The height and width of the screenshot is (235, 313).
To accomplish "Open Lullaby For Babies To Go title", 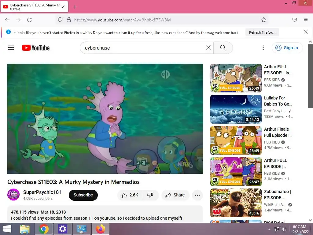I will (278, 101).
